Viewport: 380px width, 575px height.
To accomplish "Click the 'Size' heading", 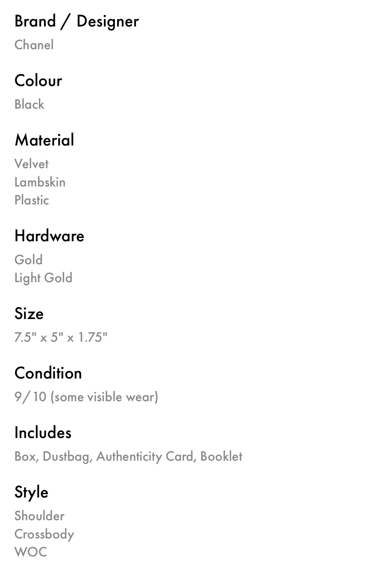I will pos(29,314).
